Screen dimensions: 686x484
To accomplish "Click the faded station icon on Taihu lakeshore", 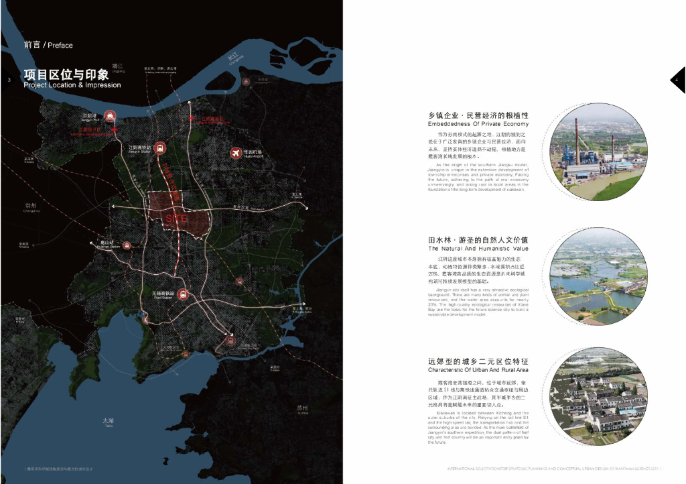I will pyautogui.click(x=186, y=355).
